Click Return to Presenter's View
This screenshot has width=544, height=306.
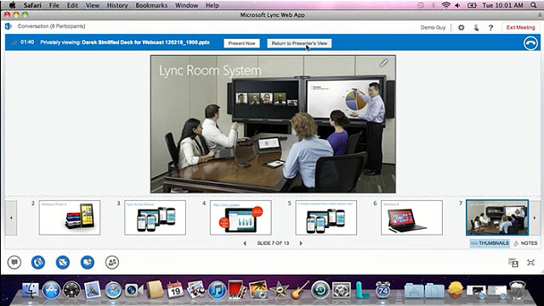tap(299, 43)
